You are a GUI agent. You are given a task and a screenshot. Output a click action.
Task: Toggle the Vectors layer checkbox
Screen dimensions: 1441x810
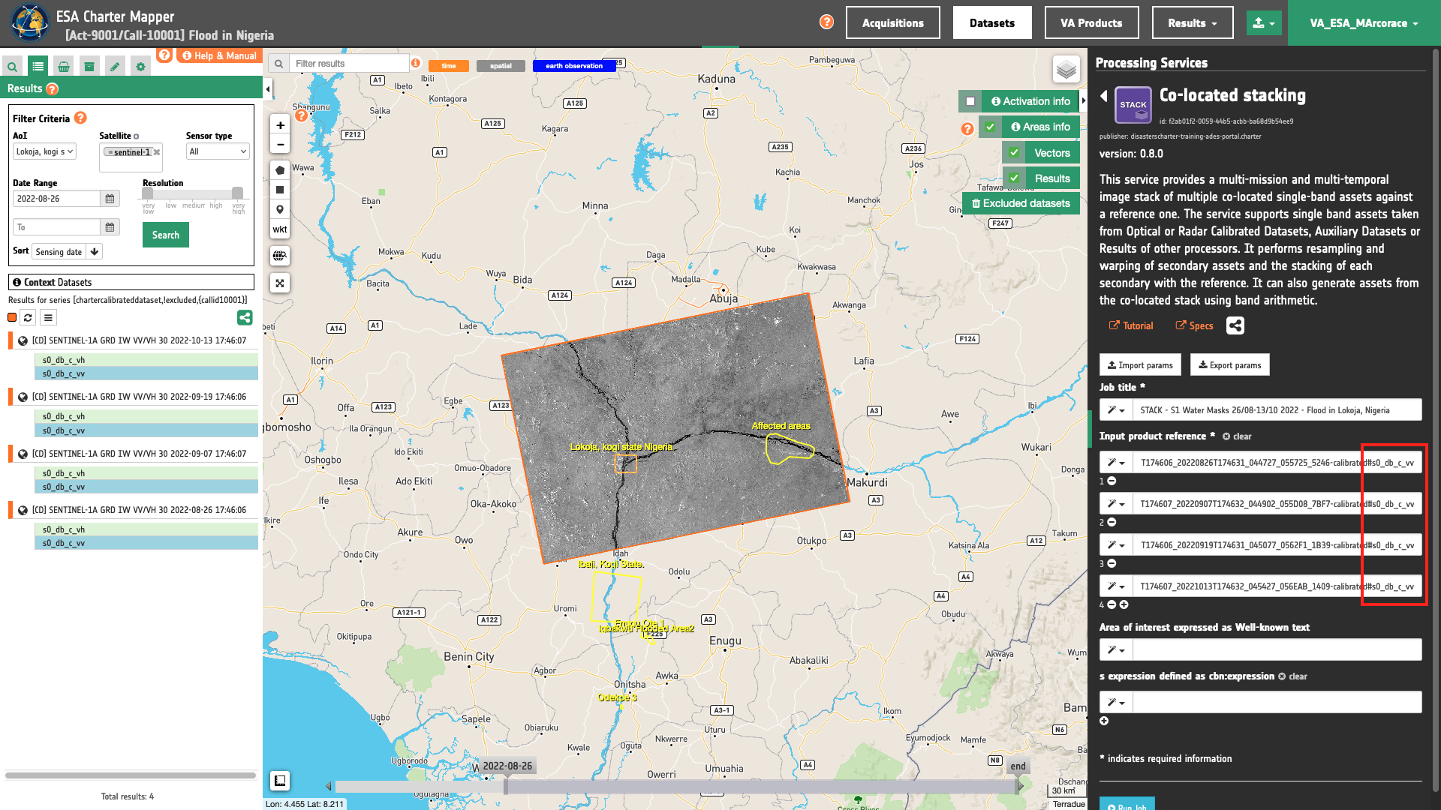[x=1014, y=153]
